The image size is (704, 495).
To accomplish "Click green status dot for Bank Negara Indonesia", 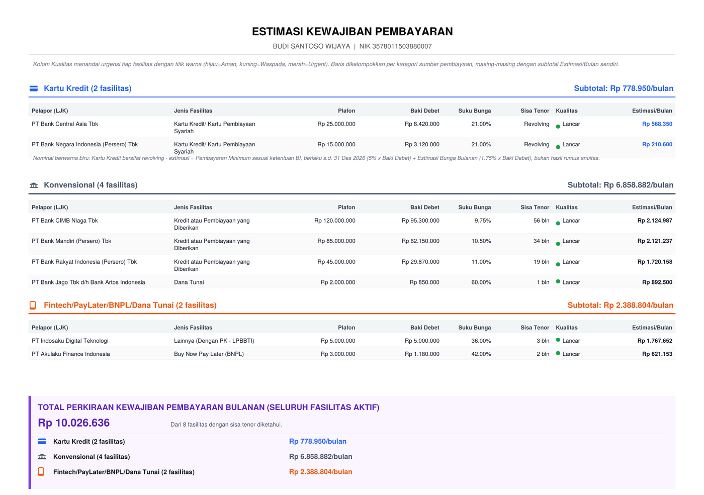I will [558, 147].
